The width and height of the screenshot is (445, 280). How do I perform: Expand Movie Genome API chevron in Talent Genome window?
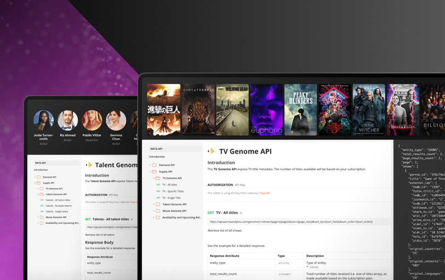[x=38, y=217]
